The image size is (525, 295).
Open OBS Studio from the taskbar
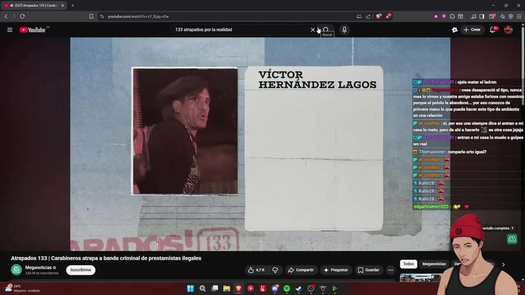pyautogui.click(x=311, y=288)
